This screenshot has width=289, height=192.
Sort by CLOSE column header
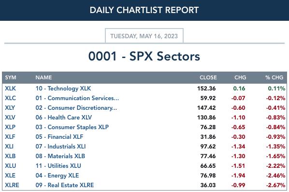(208, 77)
